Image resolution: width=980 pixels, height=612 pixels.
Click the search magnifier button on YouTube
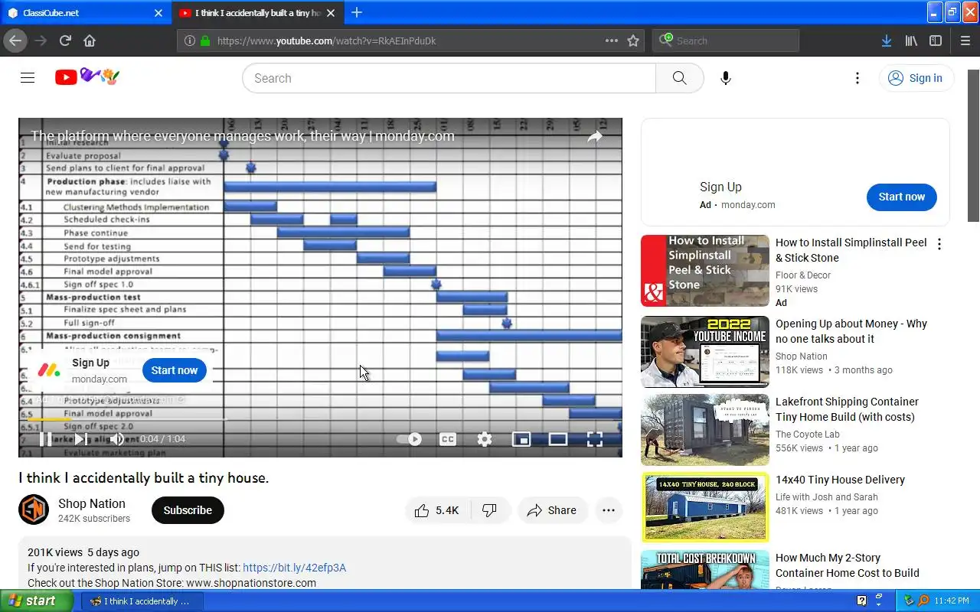click(x=679, y=78)
